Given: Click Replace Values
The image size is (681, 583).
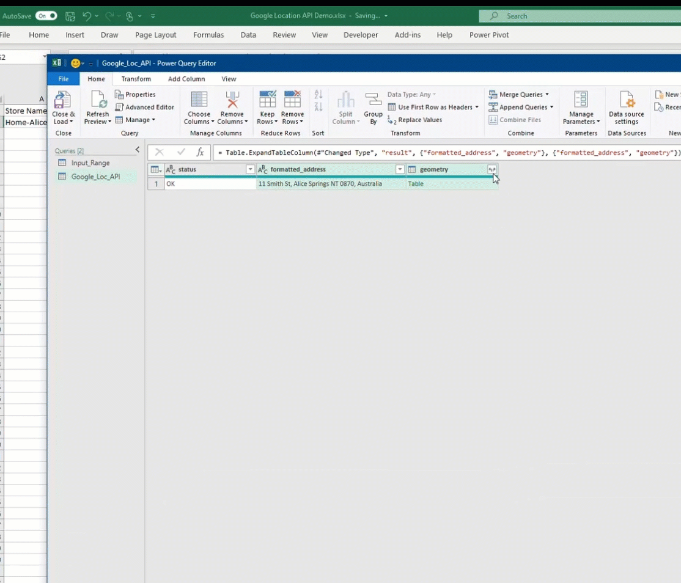Looking at the screenshot, I should pos(414,120).
